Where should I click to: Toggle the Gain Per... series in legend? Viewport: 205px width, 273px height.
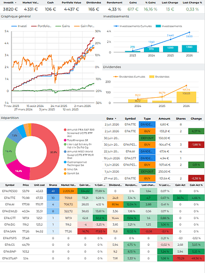(84, 26)
